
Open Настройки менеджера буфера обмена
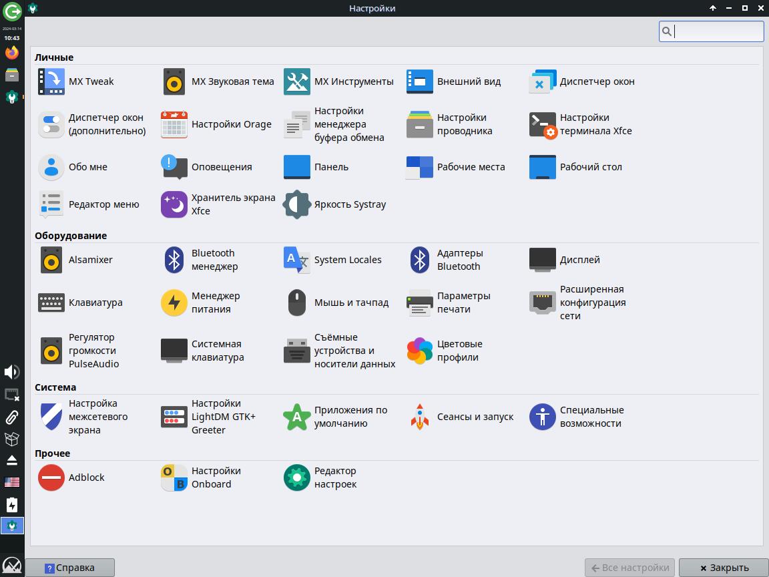pyautogui.click(x=334, y=124)
